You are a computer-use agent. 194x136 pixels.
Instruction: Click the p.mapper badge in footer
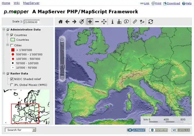[x=136, y=130]
